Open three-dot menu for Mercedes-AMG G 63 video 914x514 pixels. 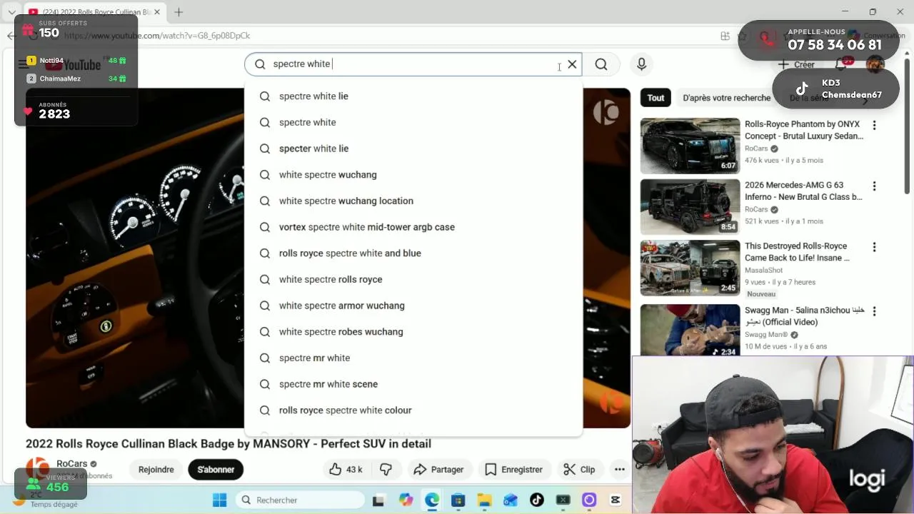tap(874, 186)
